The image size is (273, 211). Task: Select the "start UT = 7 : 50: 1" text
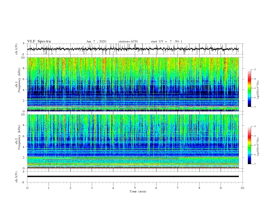point(166,41)
